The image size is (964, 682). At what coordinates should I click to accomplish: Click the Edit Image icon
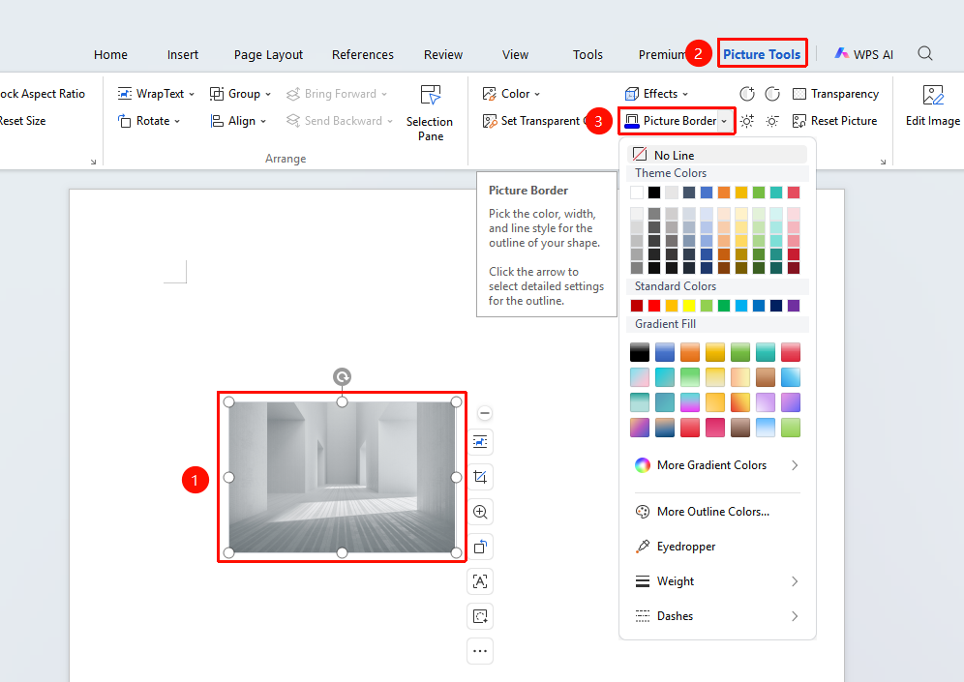click(x=933, y=95)
